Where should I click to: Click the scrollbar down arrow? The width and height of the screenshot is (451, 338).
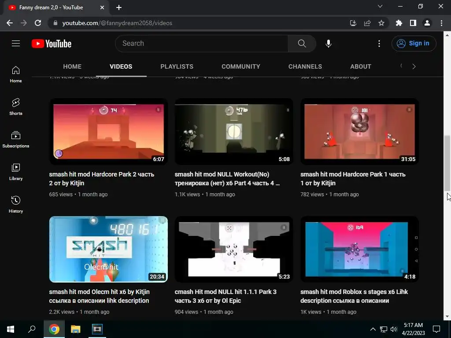447,316
